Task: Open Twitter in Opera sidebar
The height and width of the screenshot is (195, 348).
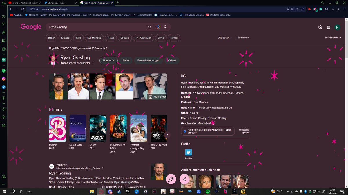Action: (x=3, y=87)
